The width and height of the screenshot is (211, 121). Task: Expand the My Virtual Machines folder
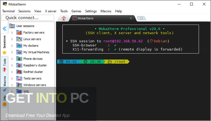[x=12, y=52]
